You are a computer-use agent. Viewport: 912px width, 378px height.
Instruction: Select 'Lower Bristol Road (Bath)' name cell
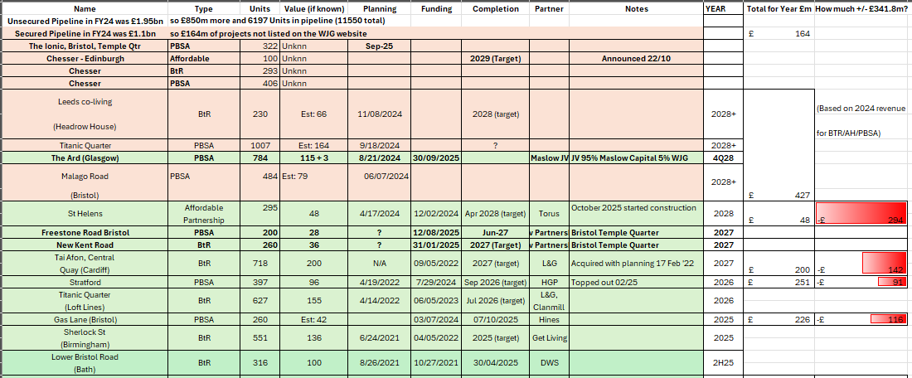[85, 363]
